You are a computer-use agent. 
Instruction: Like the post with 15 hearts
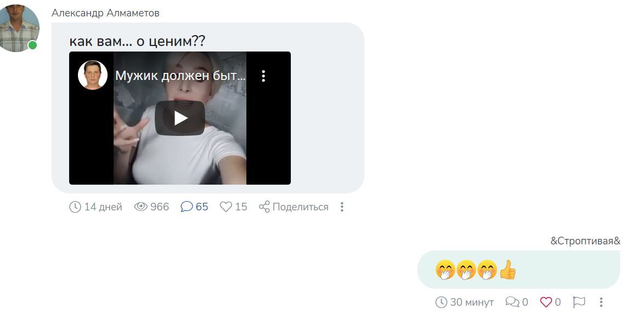(234, 207)
